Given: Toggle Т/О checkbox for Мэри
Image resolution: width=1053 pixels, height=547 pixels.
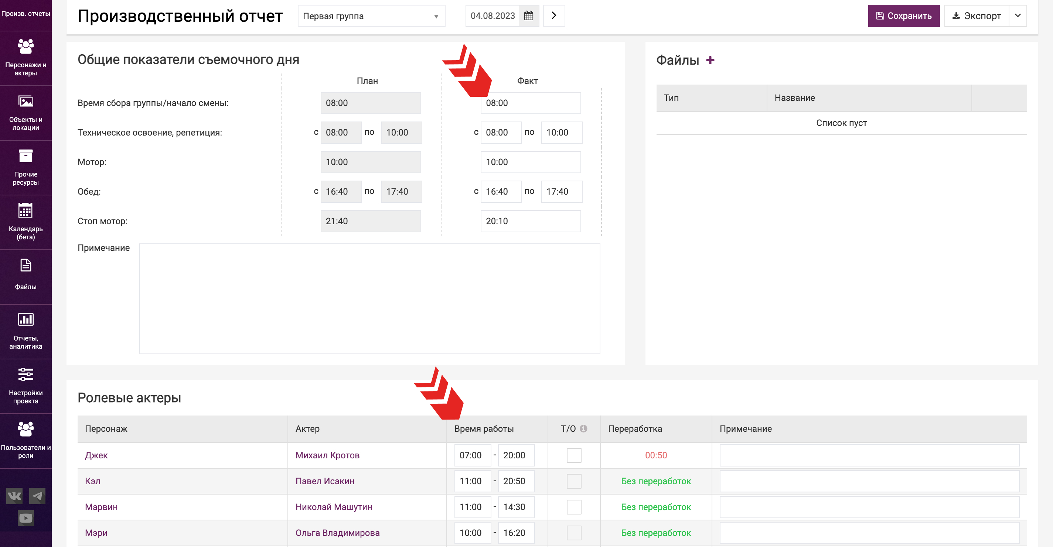Looking at the screenshot, I should coord(574,533).
